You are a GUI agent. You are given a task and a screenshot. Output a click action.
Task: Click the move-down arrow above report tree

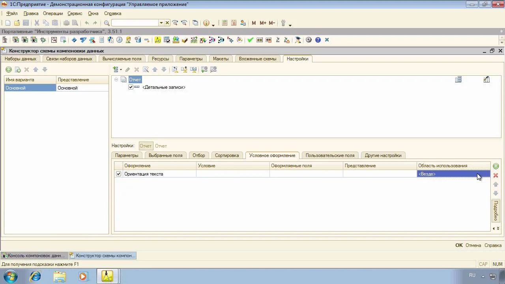click(164, 69)
